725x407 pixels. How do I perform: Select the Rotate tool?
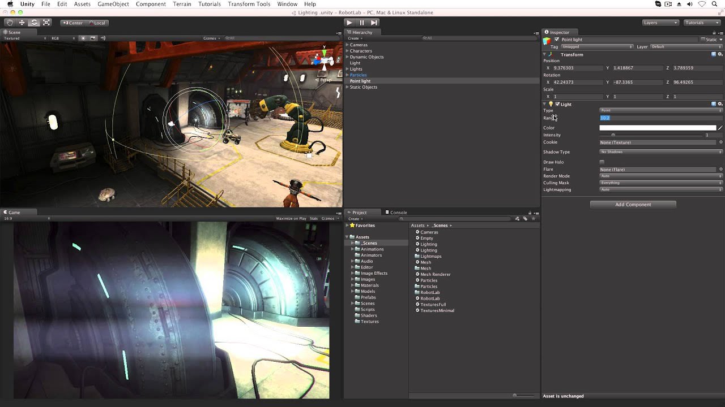click(34, 23)
